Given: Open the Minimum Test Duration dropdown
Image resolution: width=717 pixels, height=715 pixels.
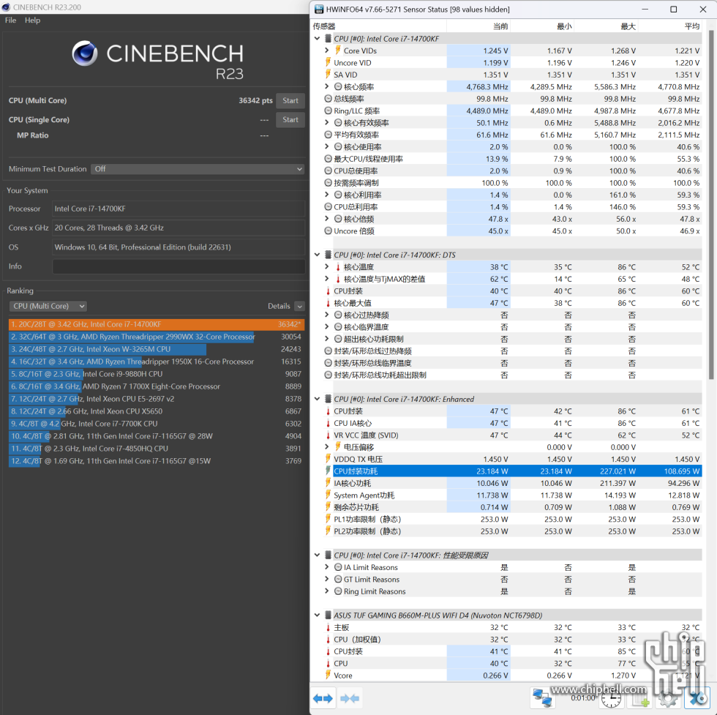Looking at the screenshot, I should tap(198, 169).
